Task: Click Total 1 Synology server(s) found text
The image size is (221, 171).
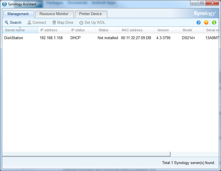Action: pos(188,163)
